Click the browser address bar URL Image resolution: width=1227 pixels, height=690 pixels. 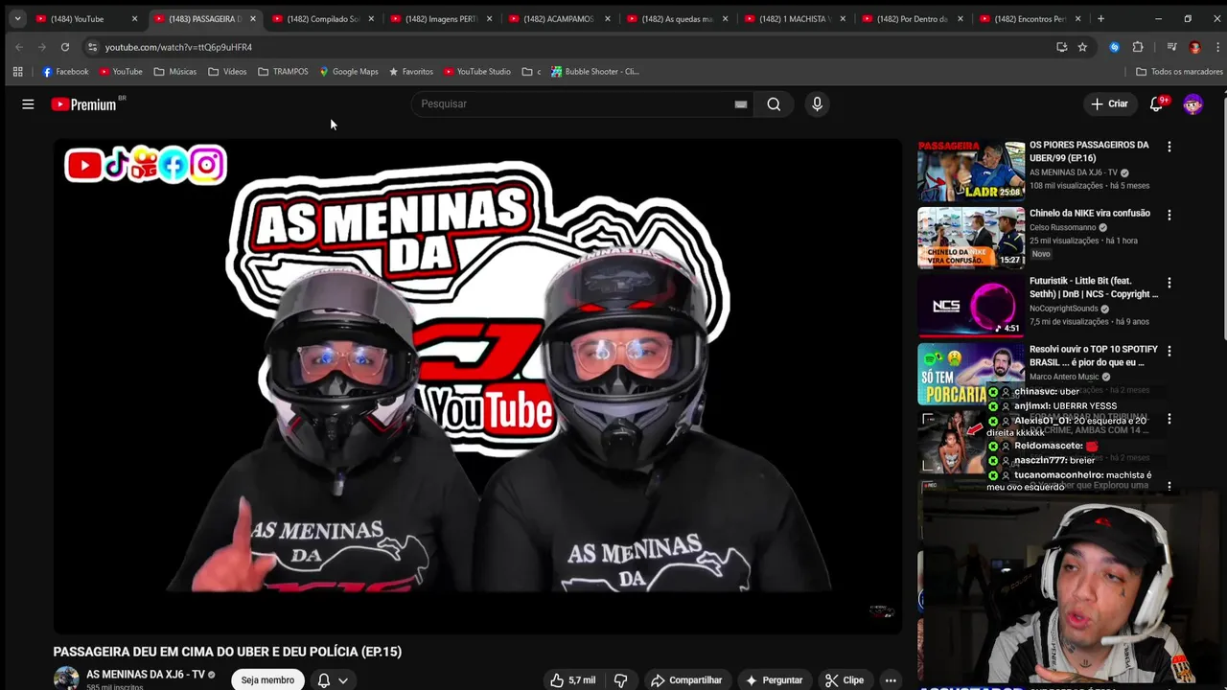click(x=178, y=47)
